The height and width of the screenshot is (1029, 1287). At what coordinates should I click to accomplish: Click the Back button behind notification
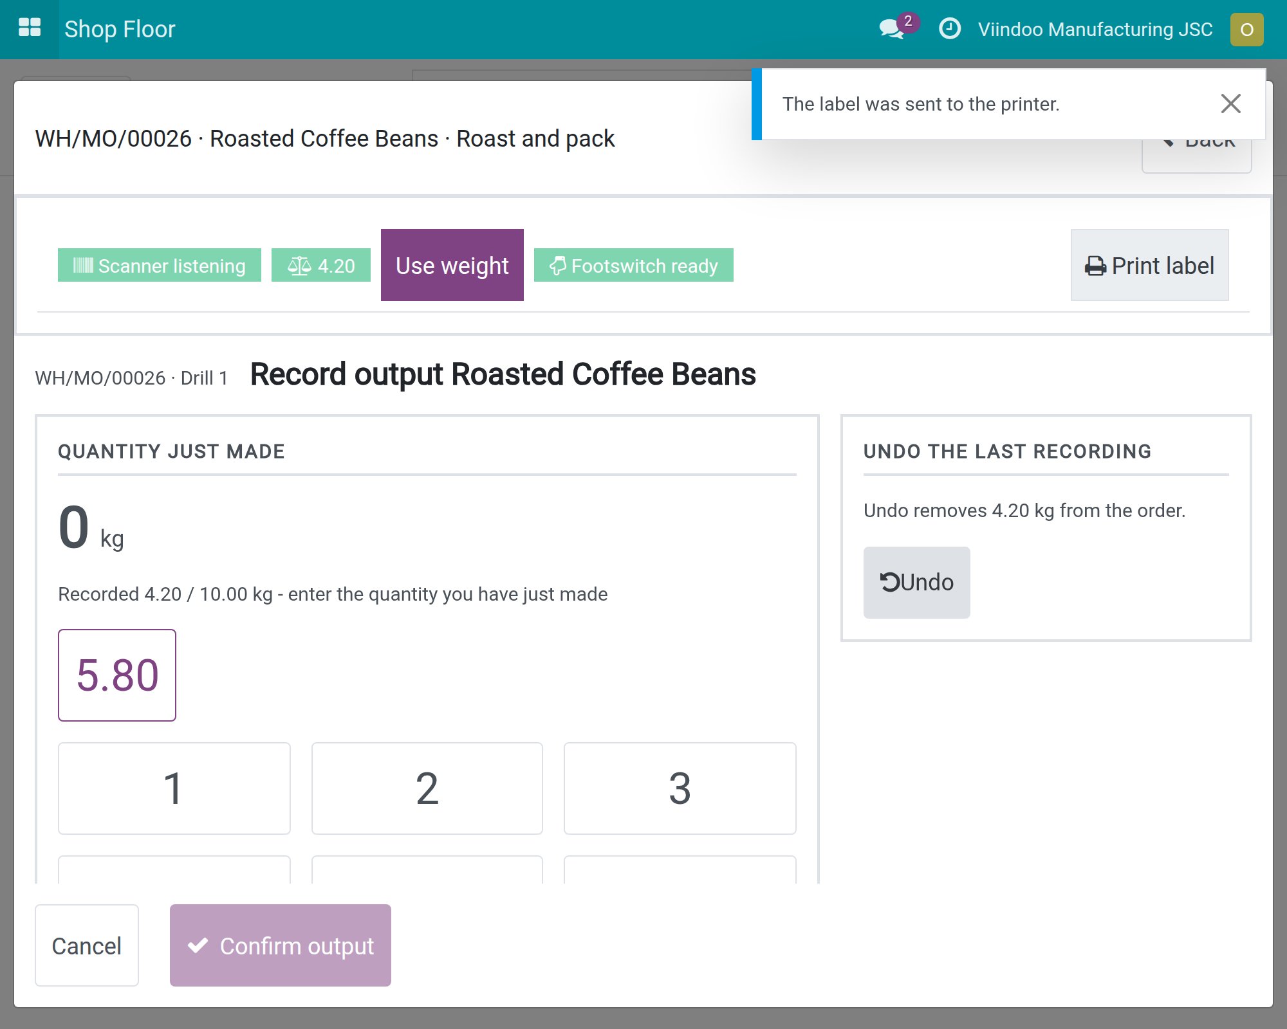[1197, 155]
